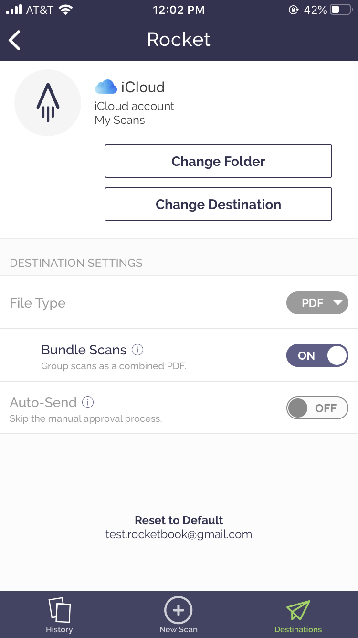Tap the Destinations paper plane icon
Screen dimensions: 358x638
tap(298, 610)
